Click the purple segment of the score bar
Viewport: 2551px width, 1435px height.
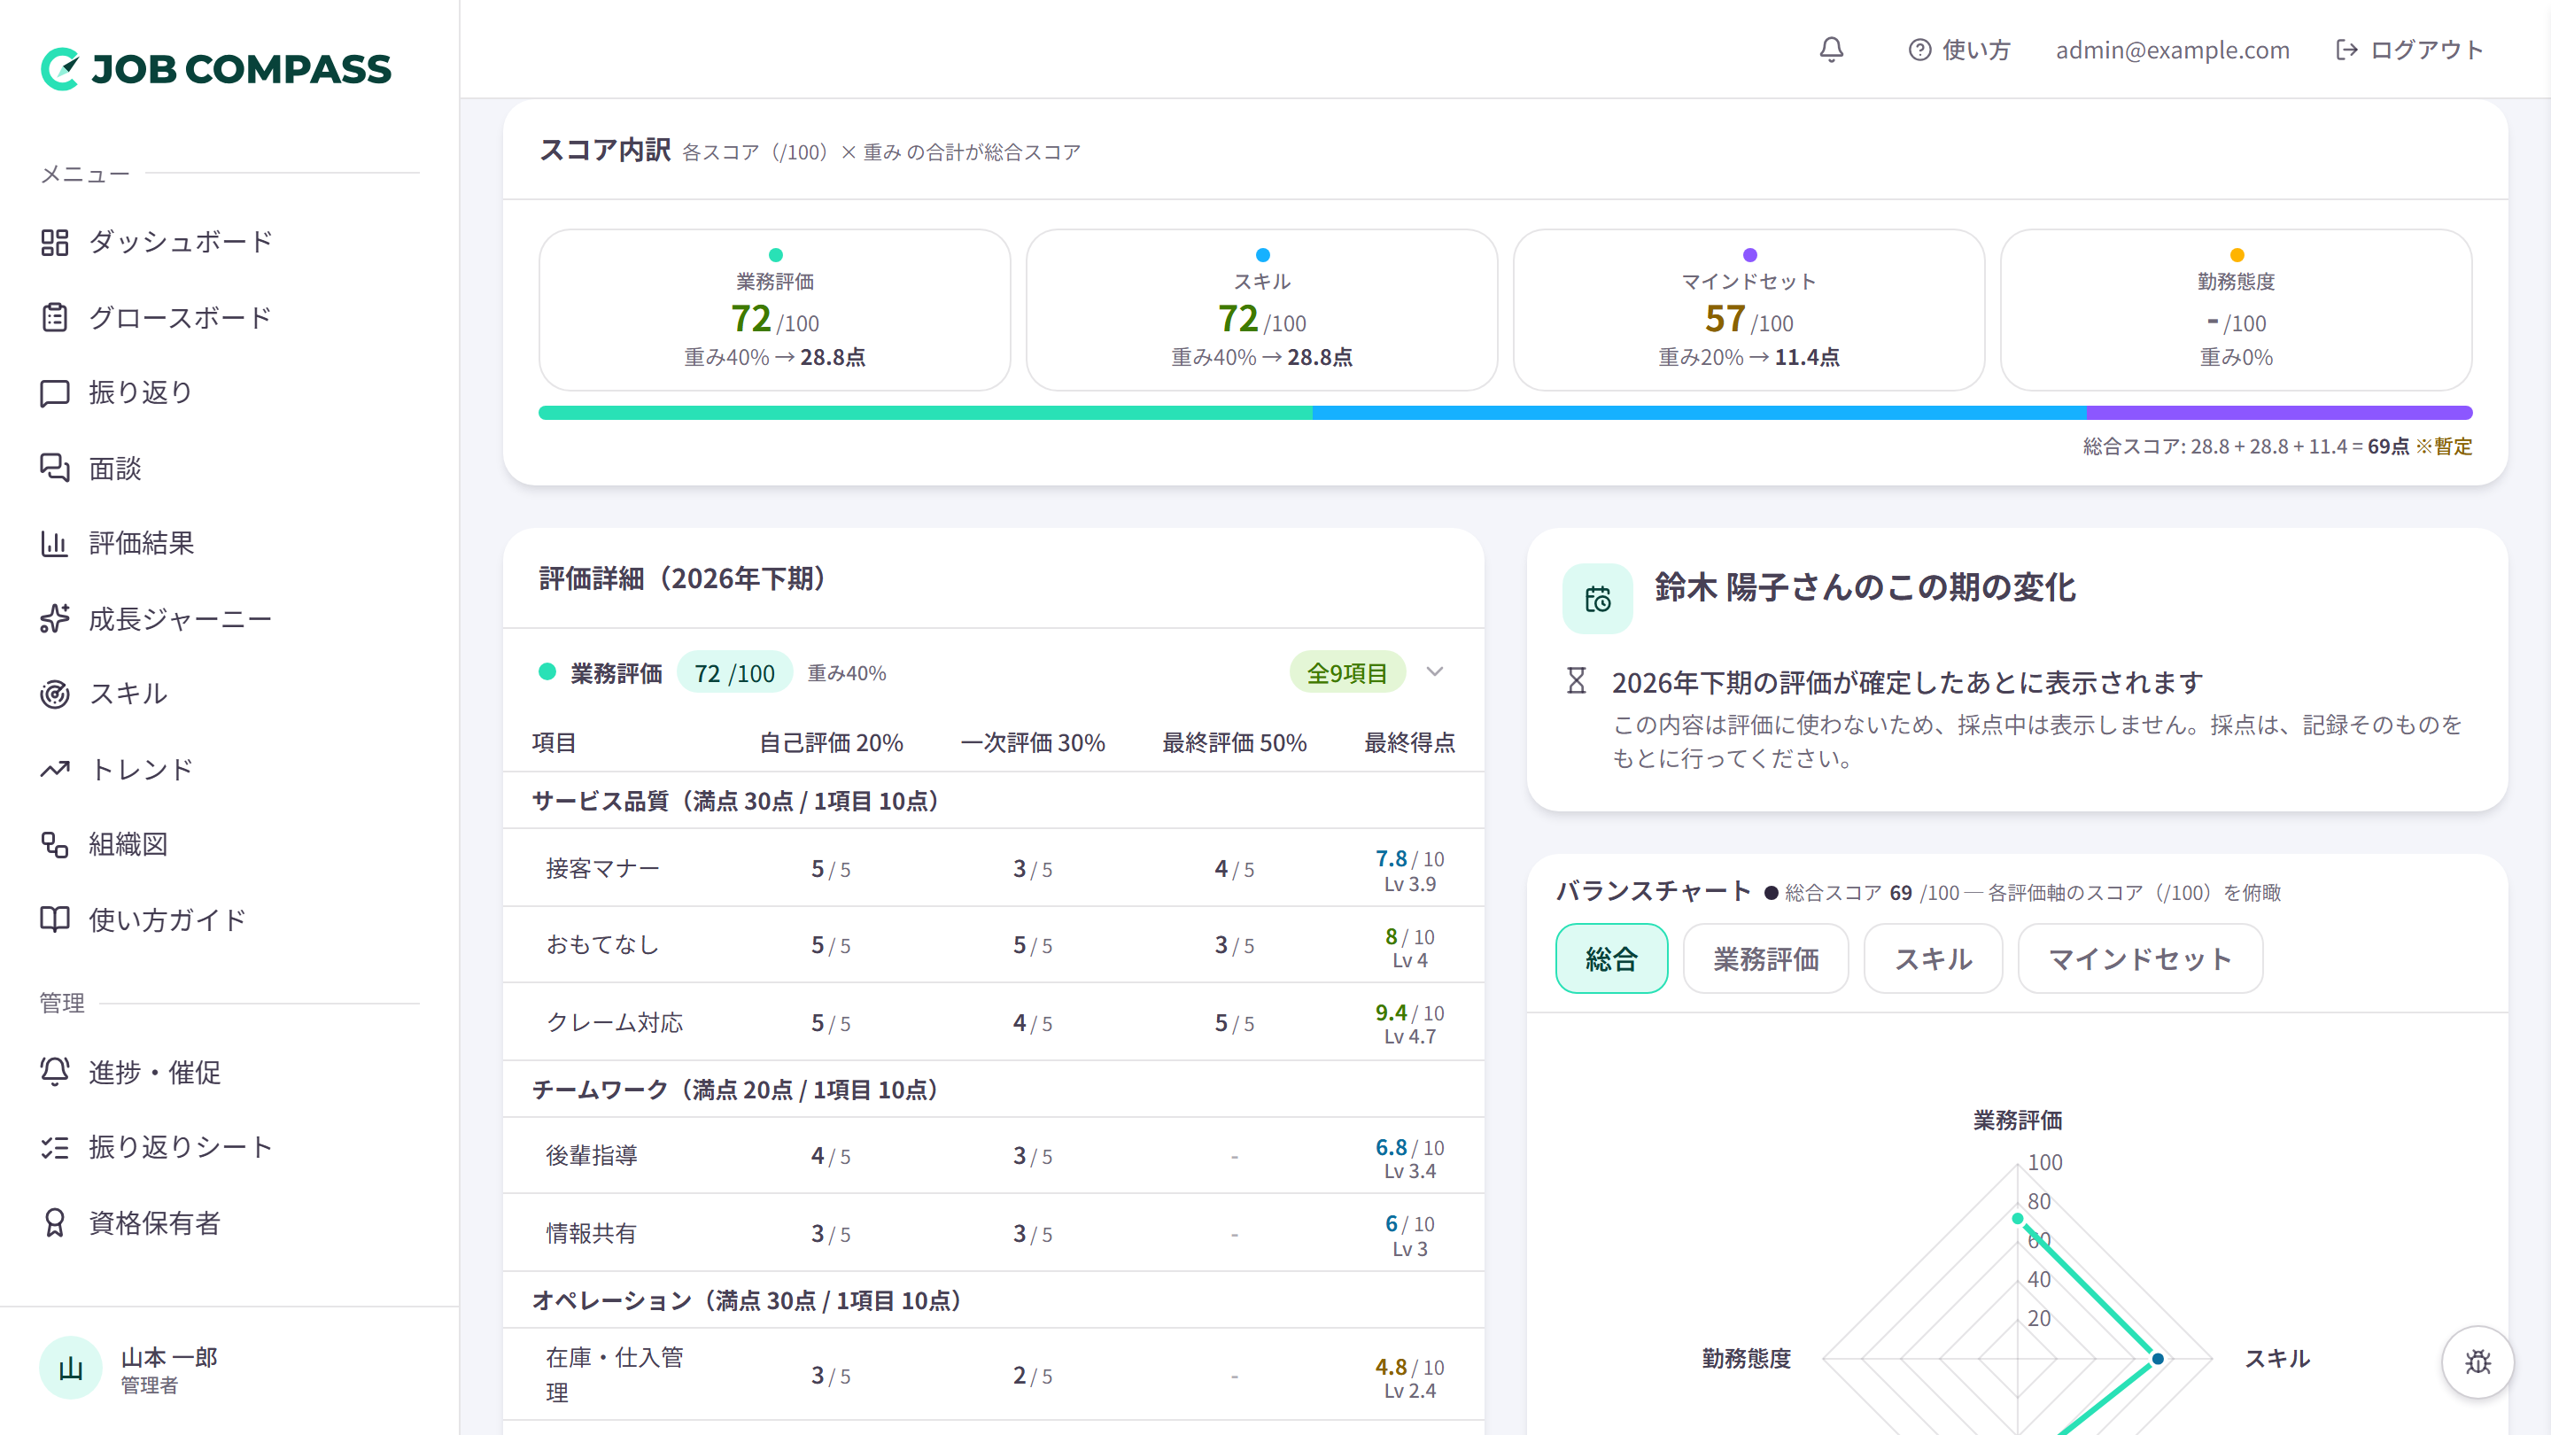pyautogui.click(x=2280, y=413)
